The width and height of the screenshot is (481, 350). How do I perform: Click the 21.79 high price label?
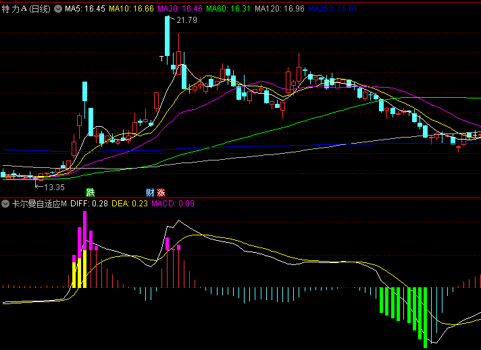pos(186,20)
